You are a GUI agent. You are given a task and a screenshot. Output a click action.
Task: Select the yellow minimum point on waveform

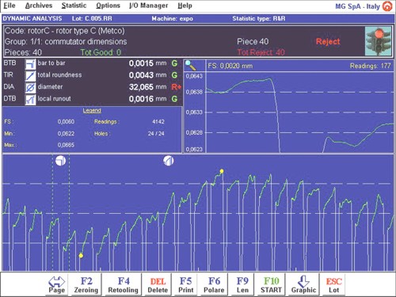[x=81, y=256]
